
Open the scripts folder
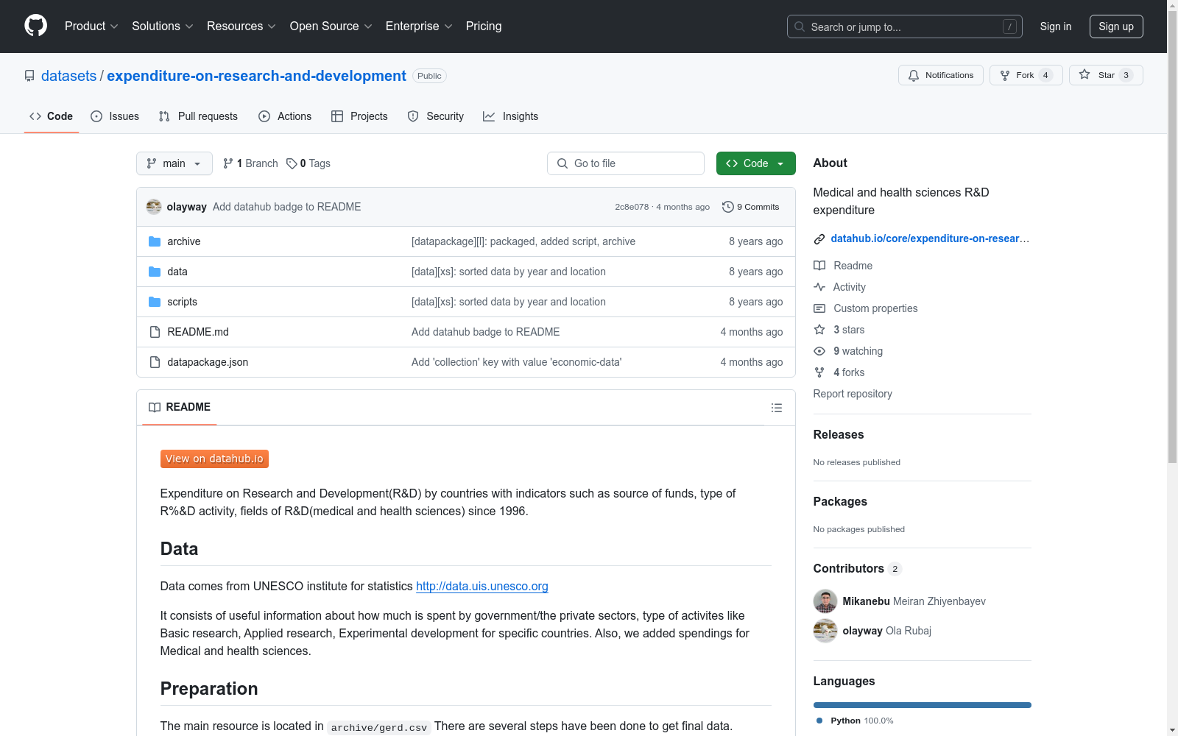click(182, 302)
